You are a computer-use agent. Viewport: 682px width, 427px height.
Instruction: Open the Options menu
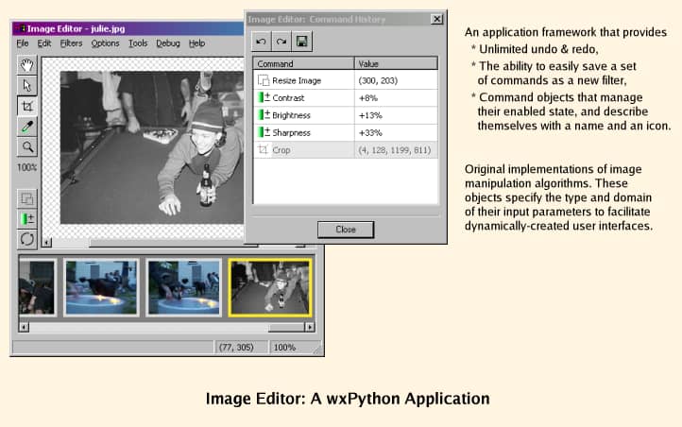click(x=105, y=43)
